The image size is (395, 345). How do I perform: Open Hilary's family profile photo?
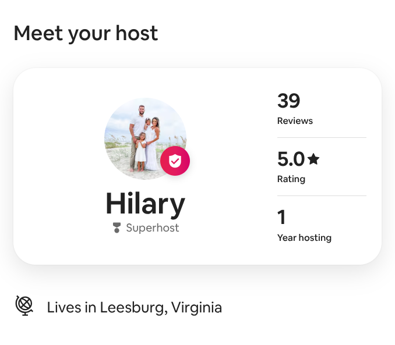pos(145,138)
